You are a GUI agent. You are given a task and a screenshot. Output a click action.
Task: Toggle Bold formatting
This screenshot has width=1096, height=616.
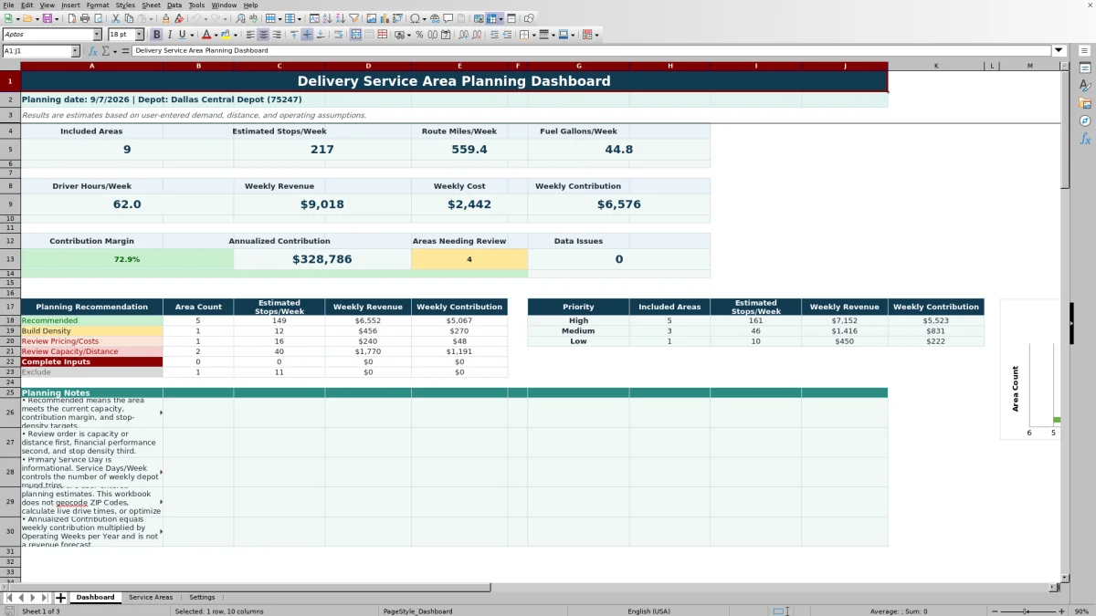[x=156, y=35]
